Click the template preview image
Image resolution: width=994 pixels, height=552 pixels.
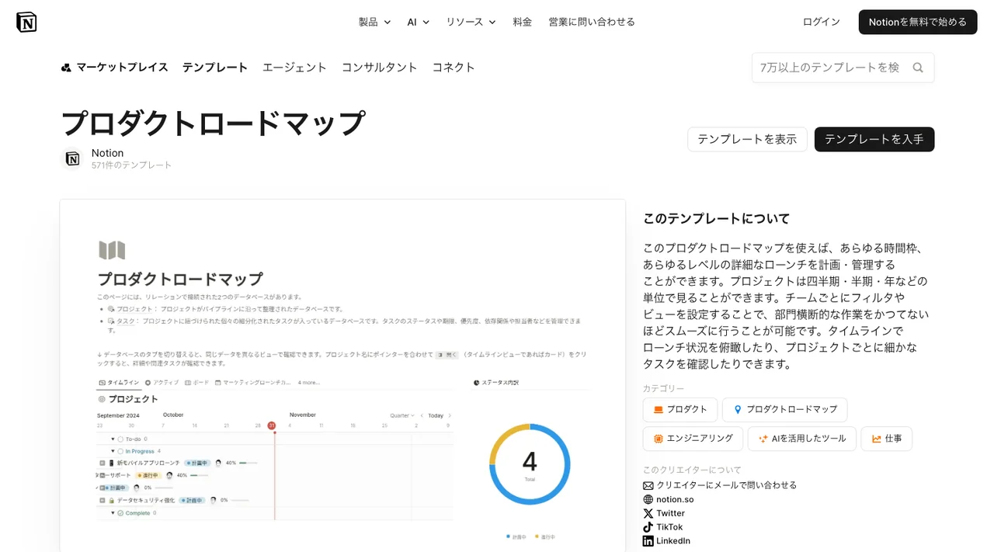tap(342, 376)
